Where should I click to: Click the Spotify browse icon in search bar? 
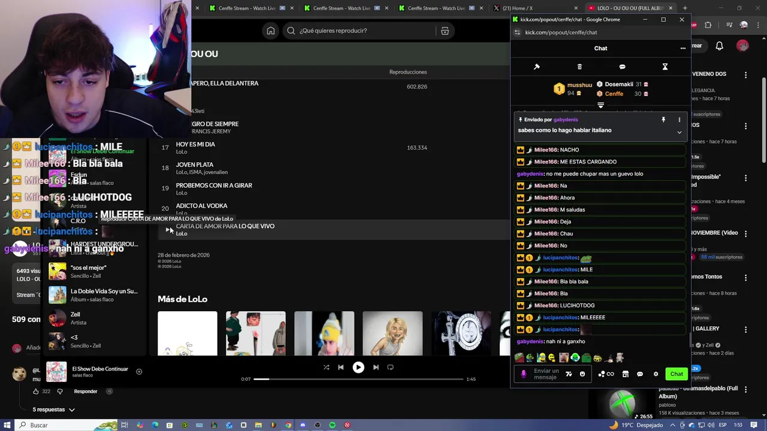(445, 31)
